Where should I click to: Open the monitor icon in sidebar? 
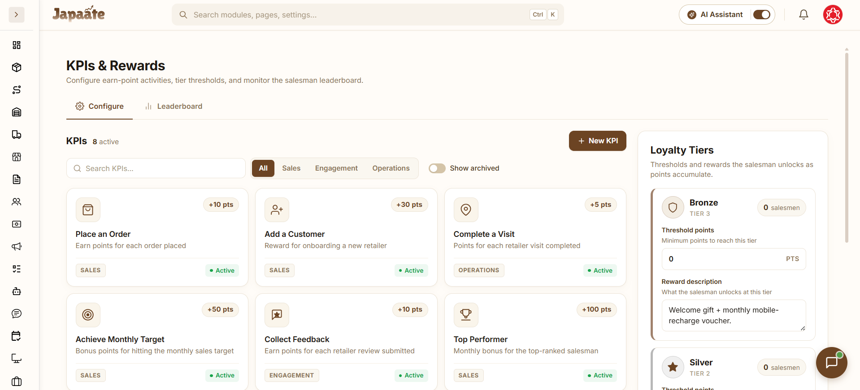click(x=17, y=358)
